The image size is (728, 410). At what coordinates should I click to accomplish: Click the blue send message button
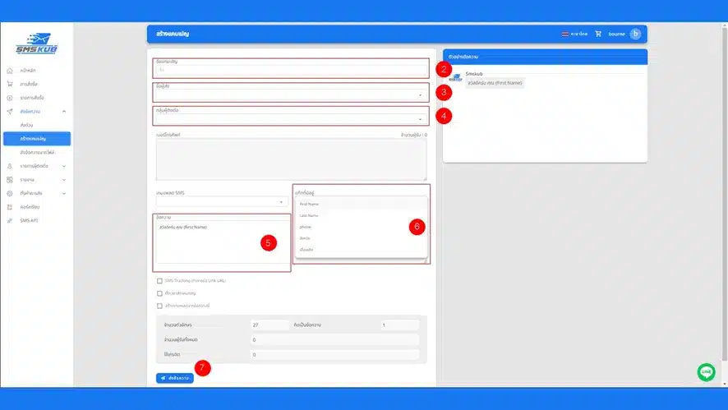pyautogui.click(x=175, y=378)
